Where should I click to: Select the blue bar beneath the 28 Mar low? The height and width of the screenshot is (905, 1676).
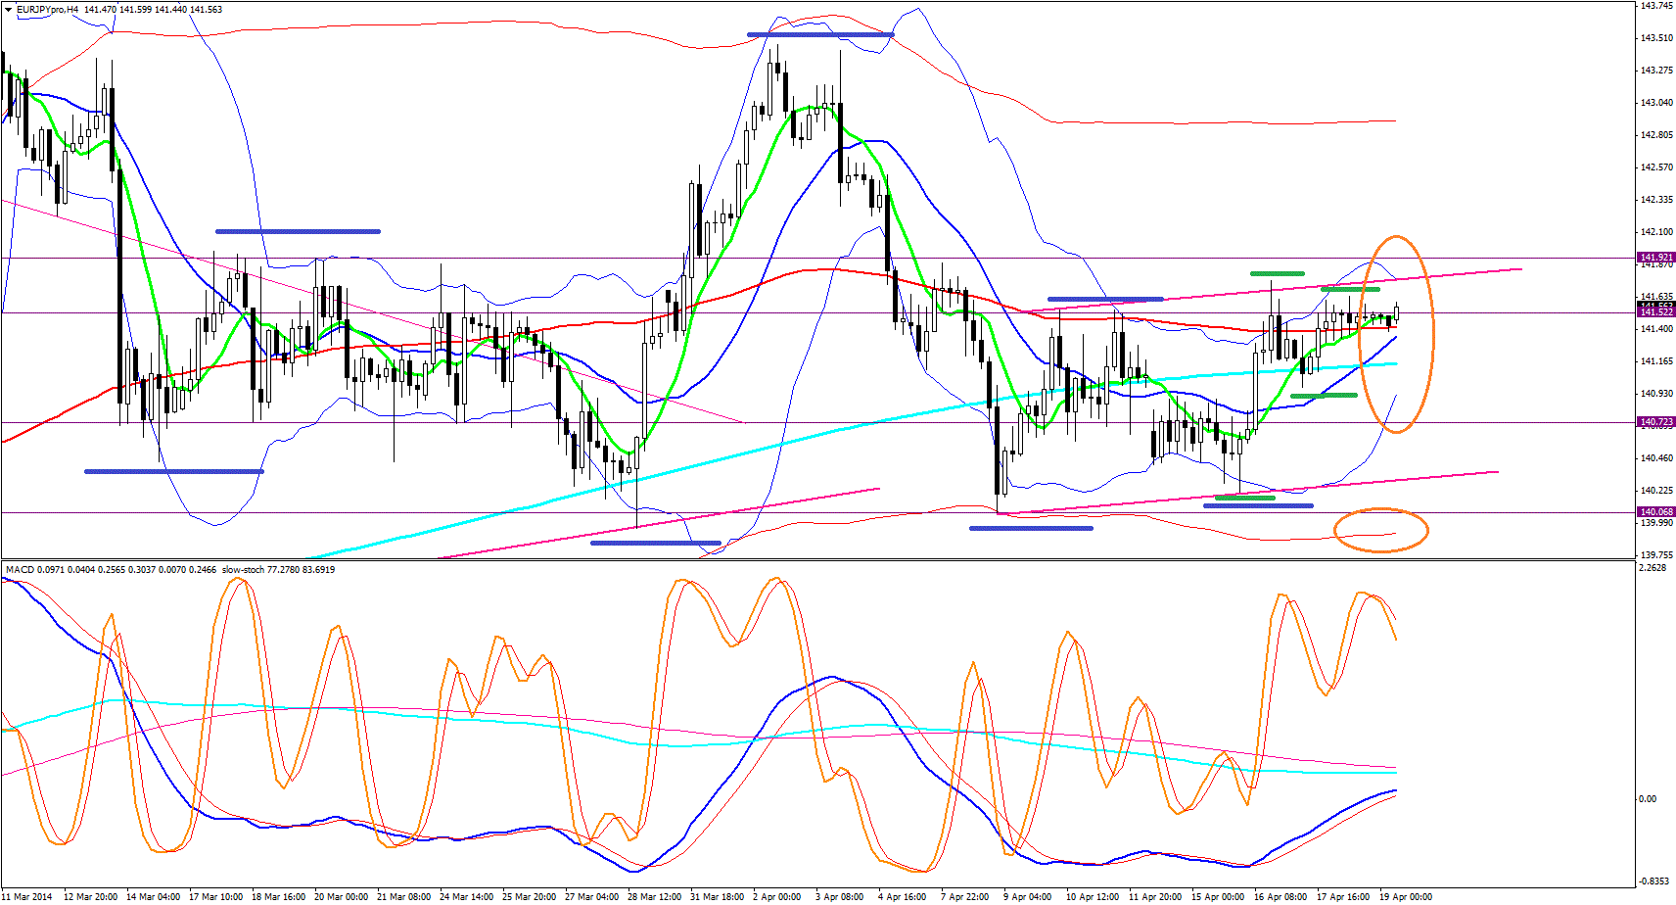tap(655, 543)
